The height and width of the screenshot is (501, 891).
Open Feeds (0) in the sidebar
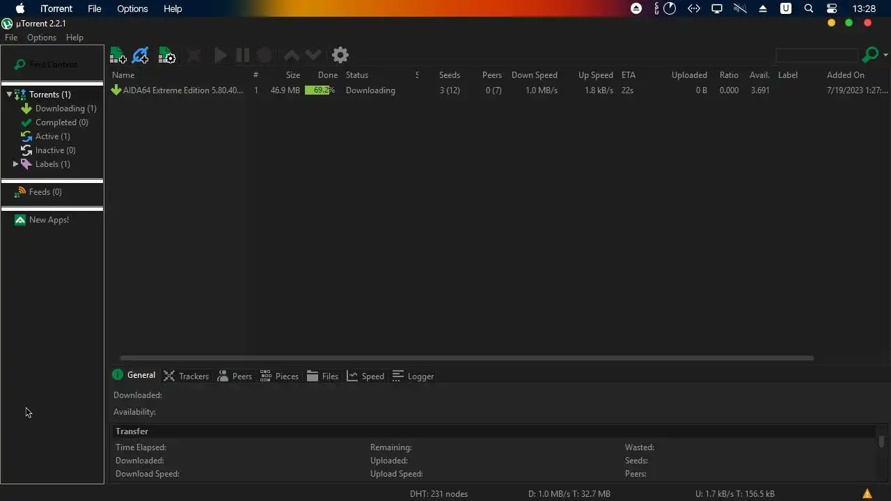[x=45, y=192]
